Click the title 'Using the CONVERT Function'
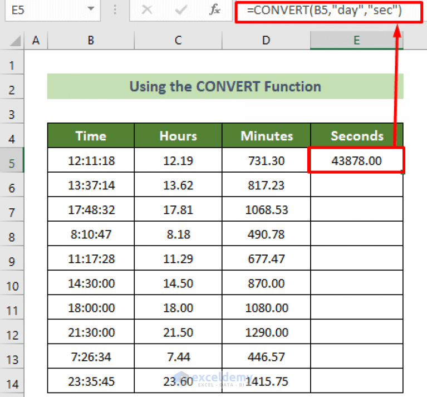This screenshot has height=397, width=427. pyautogui.click(x=225, y=87)
